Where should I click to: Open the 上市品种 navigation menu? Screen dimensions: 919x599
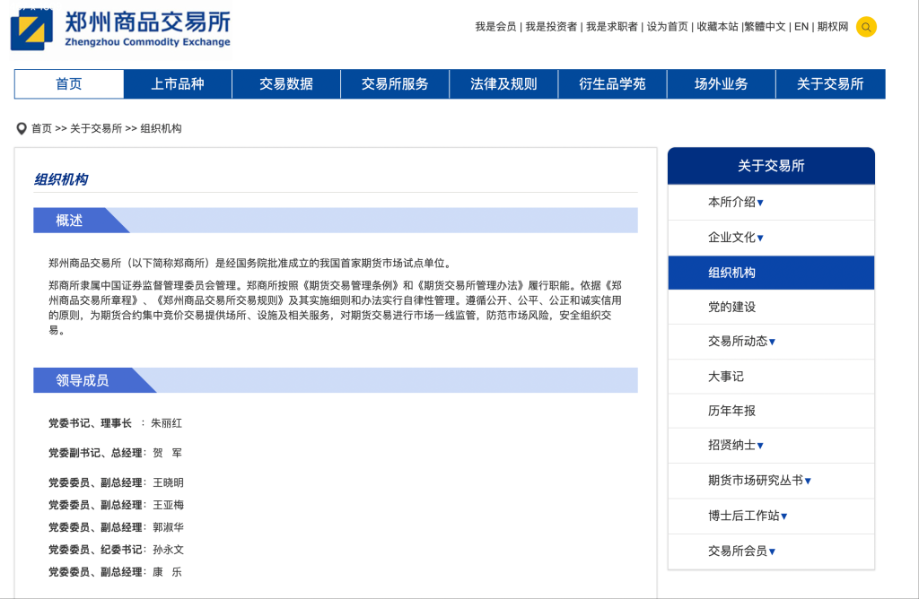(x=178, y=84)
